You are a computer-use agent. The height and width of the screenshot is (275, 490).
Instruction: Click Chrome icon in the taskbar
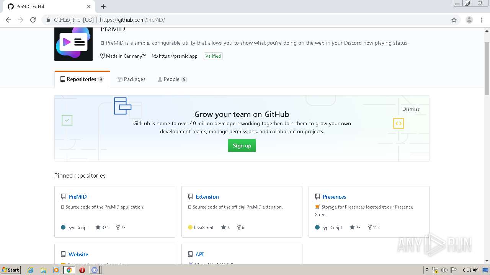click(x=69, y=270)
